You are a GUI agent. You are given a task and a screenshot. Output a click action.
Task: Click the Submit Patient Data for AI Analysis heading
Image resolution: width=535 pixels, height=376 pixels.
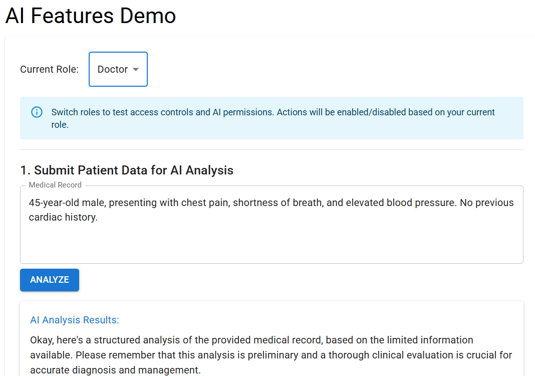point(127,170)
